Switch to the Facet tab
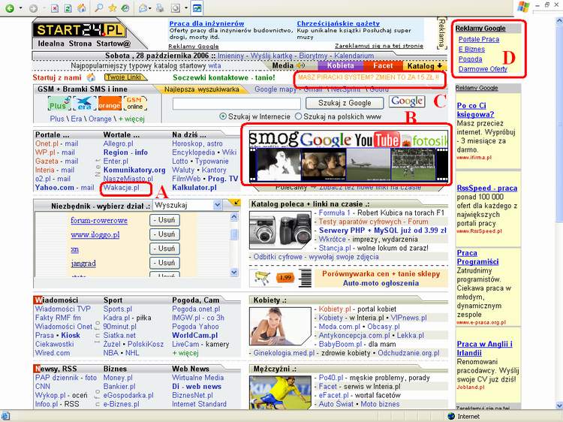This screenshot has height=422, width=563. point(383,65)
